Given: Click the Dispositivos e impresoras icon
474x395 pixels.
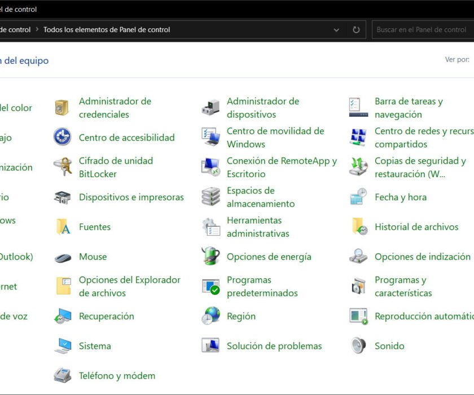Looking at the screenshot, I should point(62,197).
